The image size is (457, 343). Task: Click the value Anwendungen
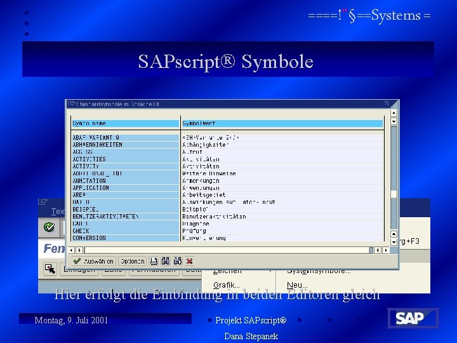pos(201,188)
